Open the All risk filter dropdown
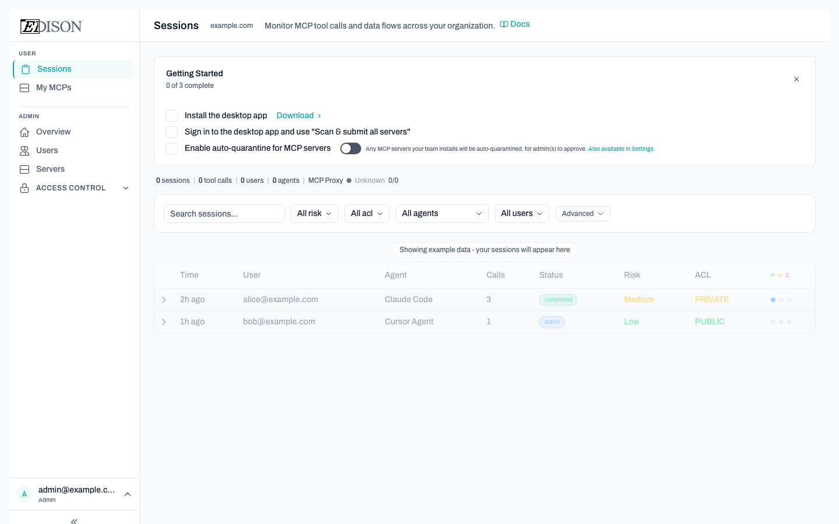The width and height of the screenshot is (839, 524). click(314, 213)
